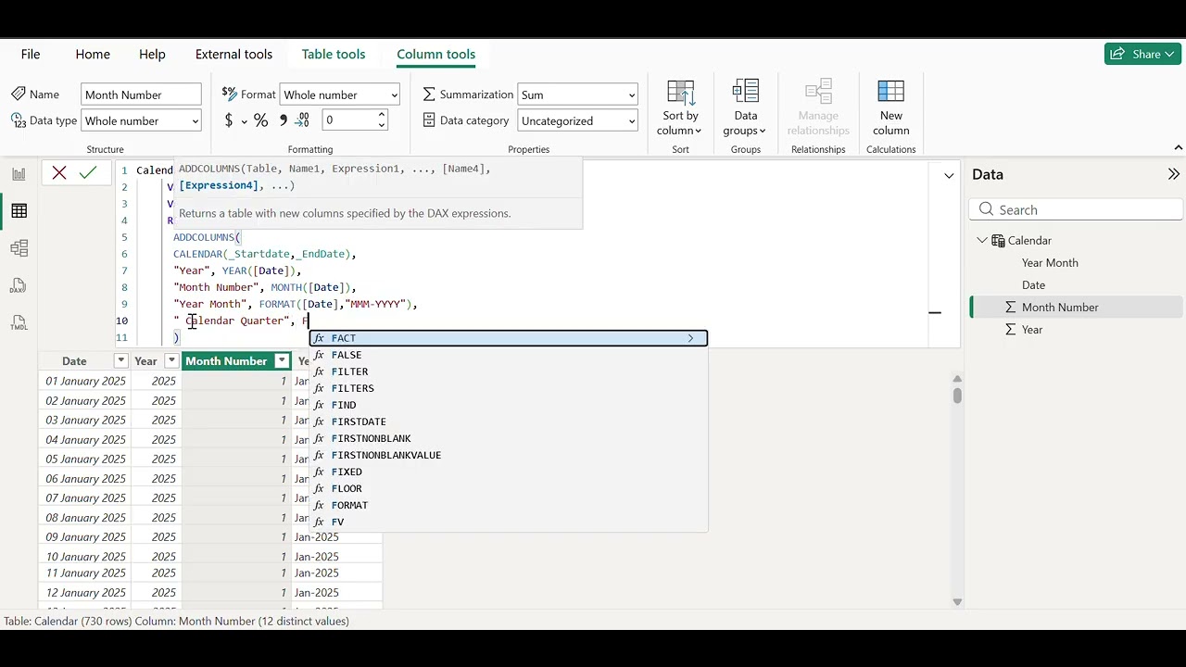Collapse the Data pane with double chevron
Screen dimensions: 1186x667
click(1173, 174)
